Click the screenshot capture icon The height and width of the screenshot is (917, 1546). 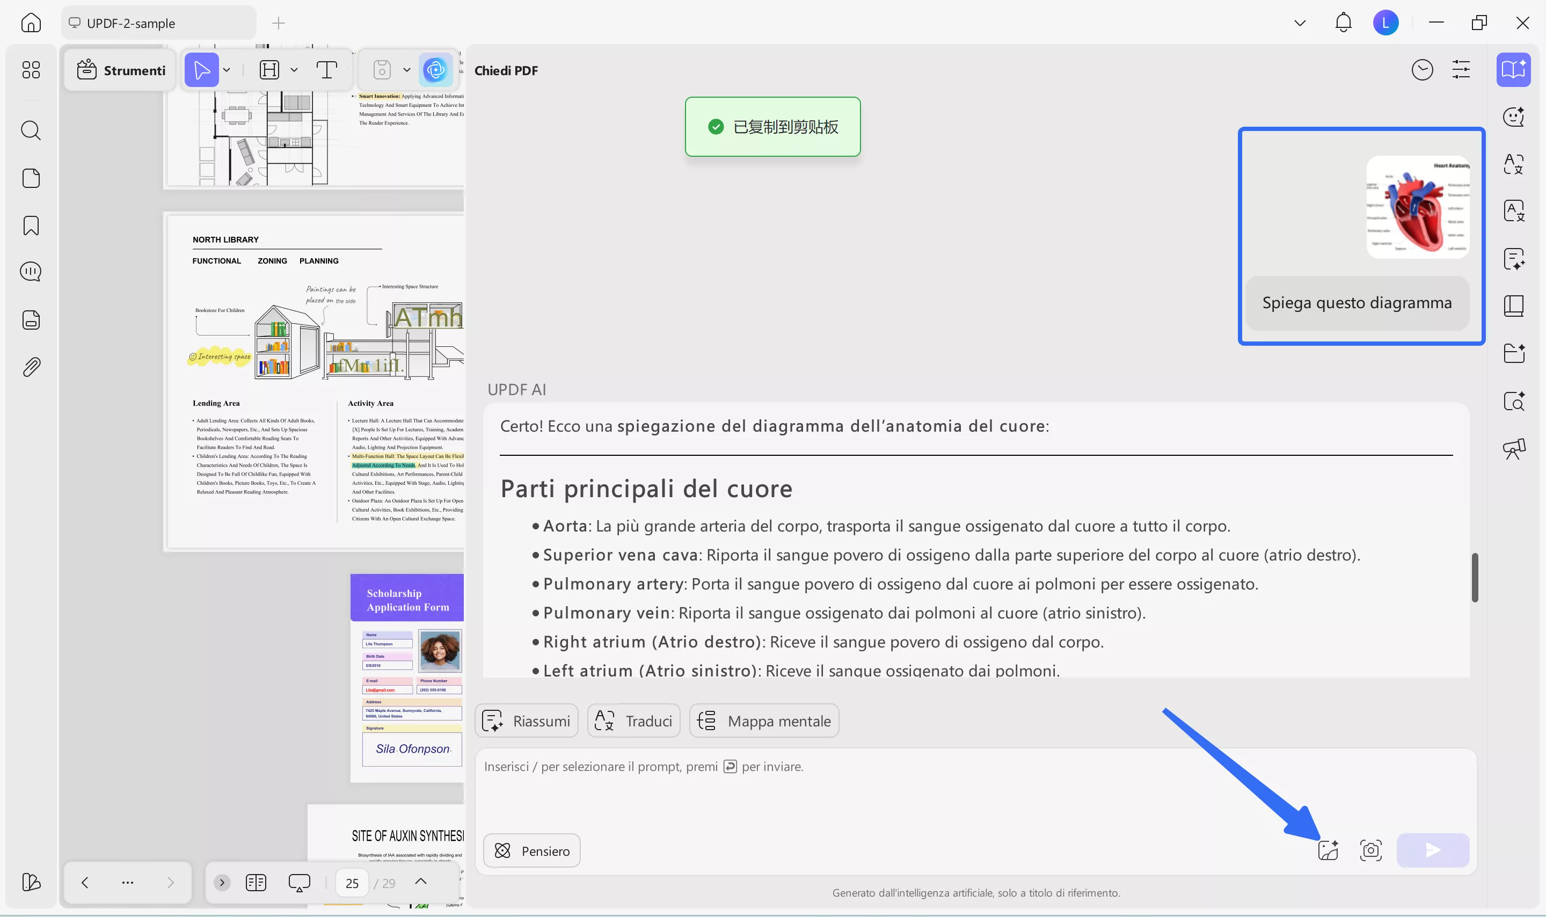tap(1370, 850)
